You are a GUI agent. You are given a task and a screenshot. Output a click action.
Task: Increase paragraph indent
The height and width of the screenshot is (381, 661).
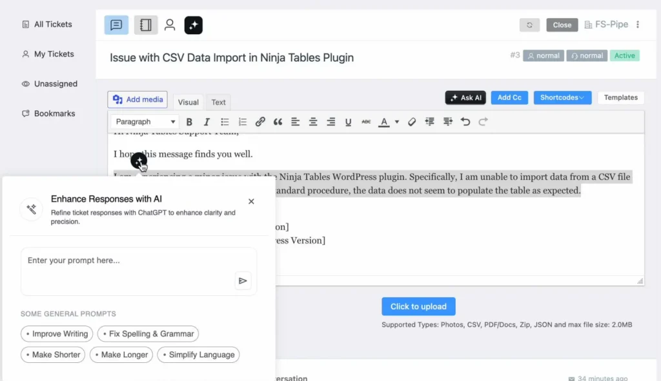[x=448, y=122]
